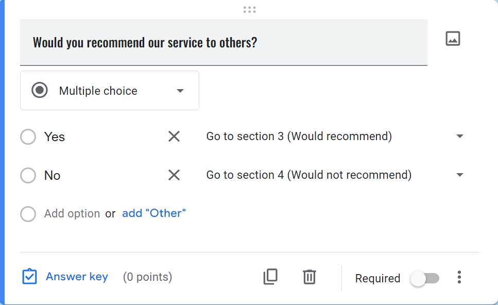Open the three-dot more options menu

(x=459, y=277)
